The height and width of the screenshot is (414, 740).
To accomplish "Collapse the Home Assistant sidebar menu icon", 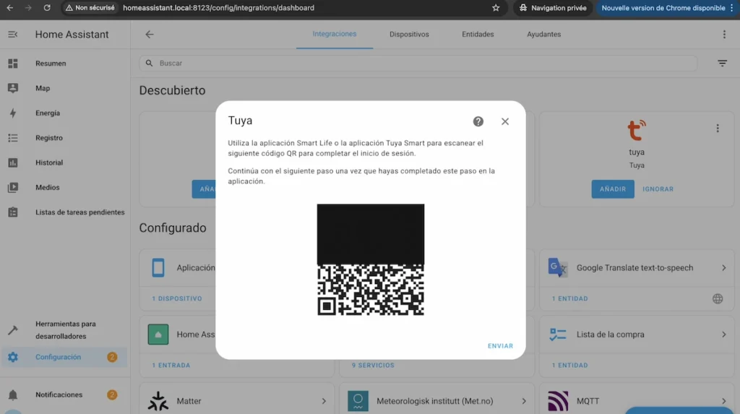I will click(13, 35).
